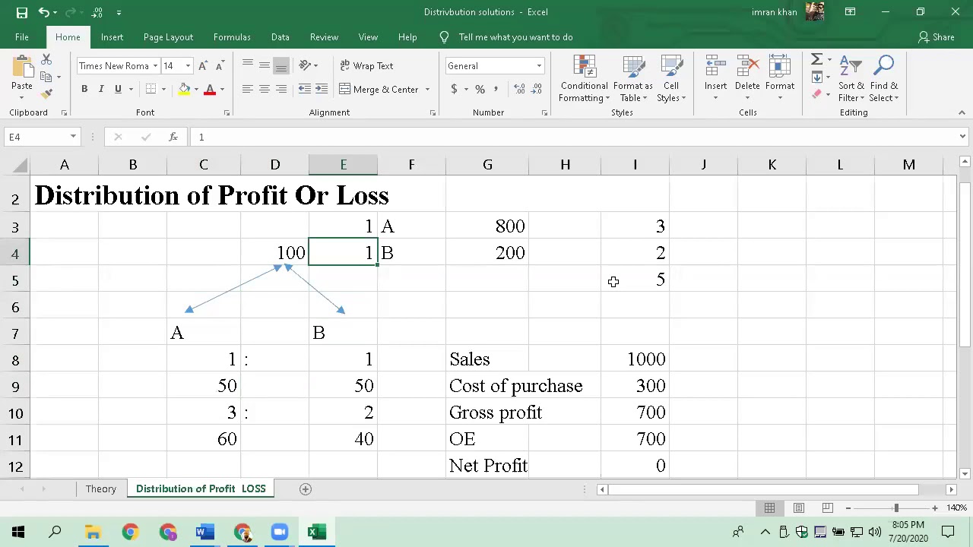Open the File menu
This screenshot has height=547, width=973.
[x=22, y=37]
